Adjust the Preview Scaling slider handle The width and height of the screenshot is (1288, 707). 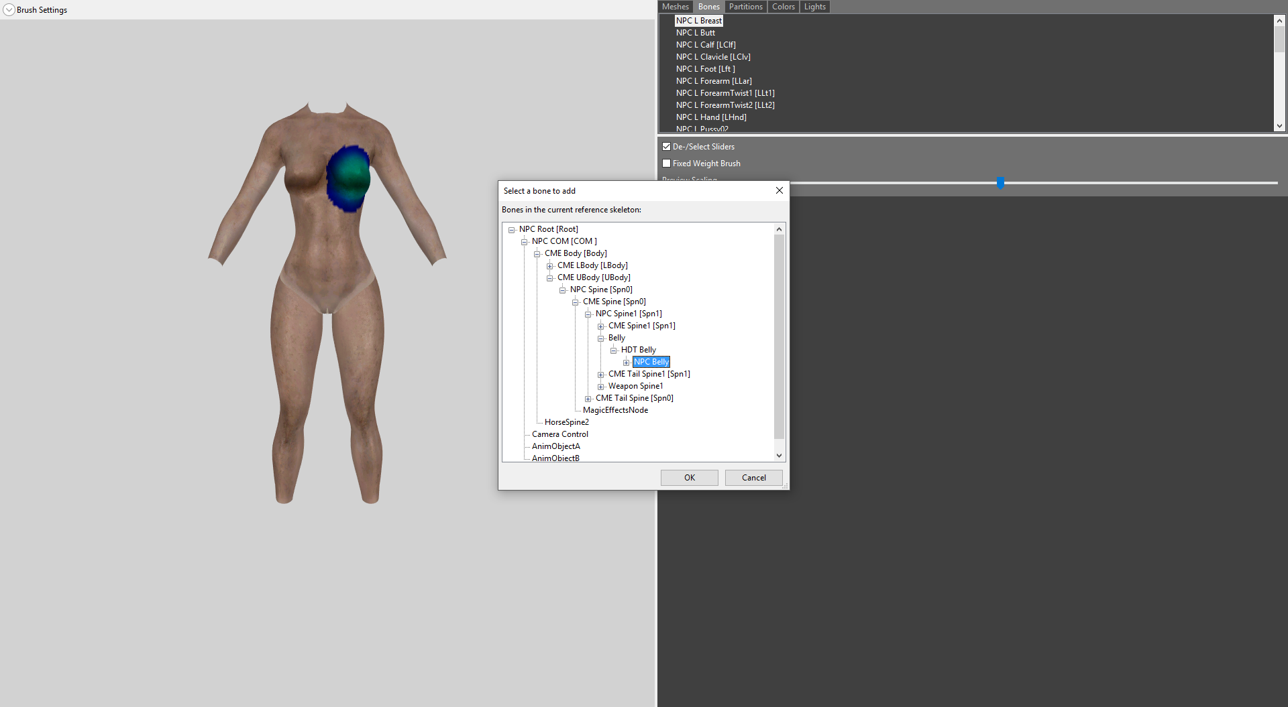[1000, 182]
